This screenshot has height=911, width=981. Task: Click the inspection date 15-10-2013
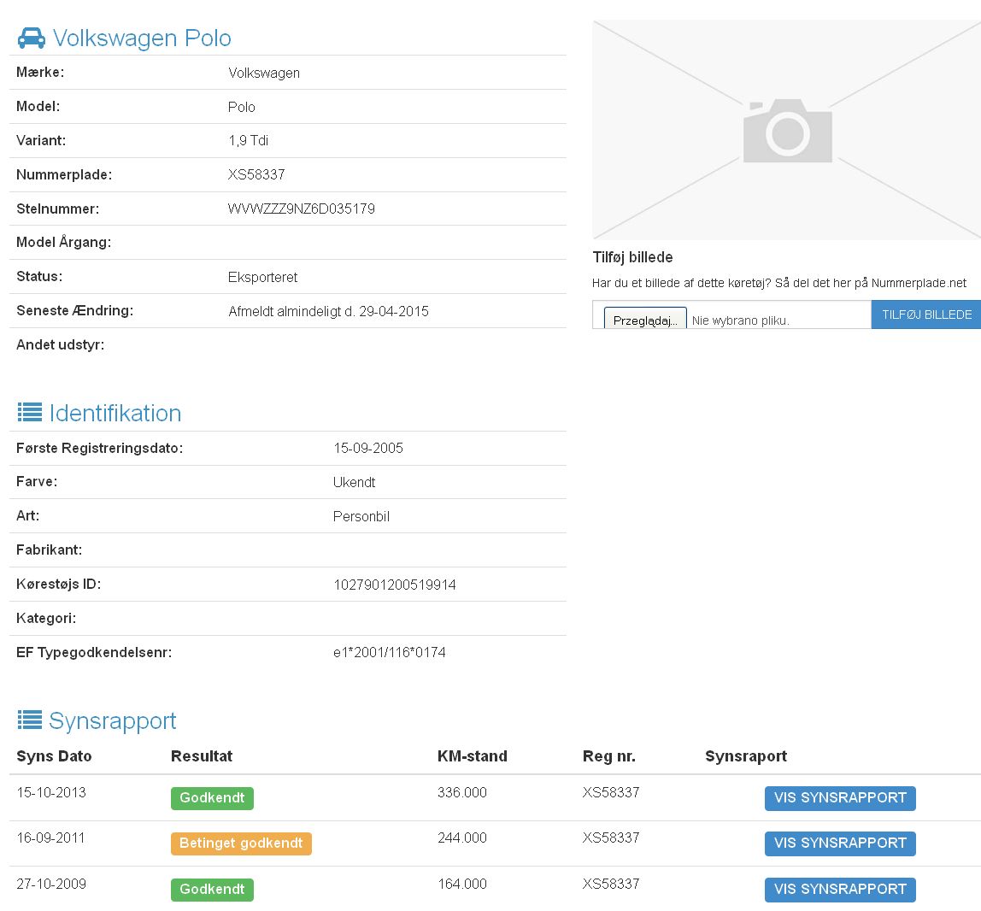(x=51, y=793)
